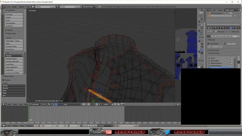Click the Extrude Individual button

14,61
